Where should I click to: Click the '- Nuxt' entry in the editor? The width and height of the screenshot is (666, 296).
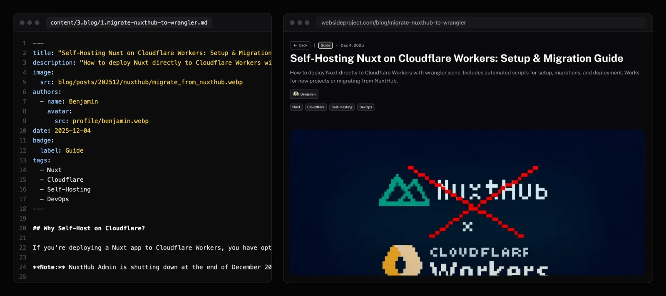51,170
